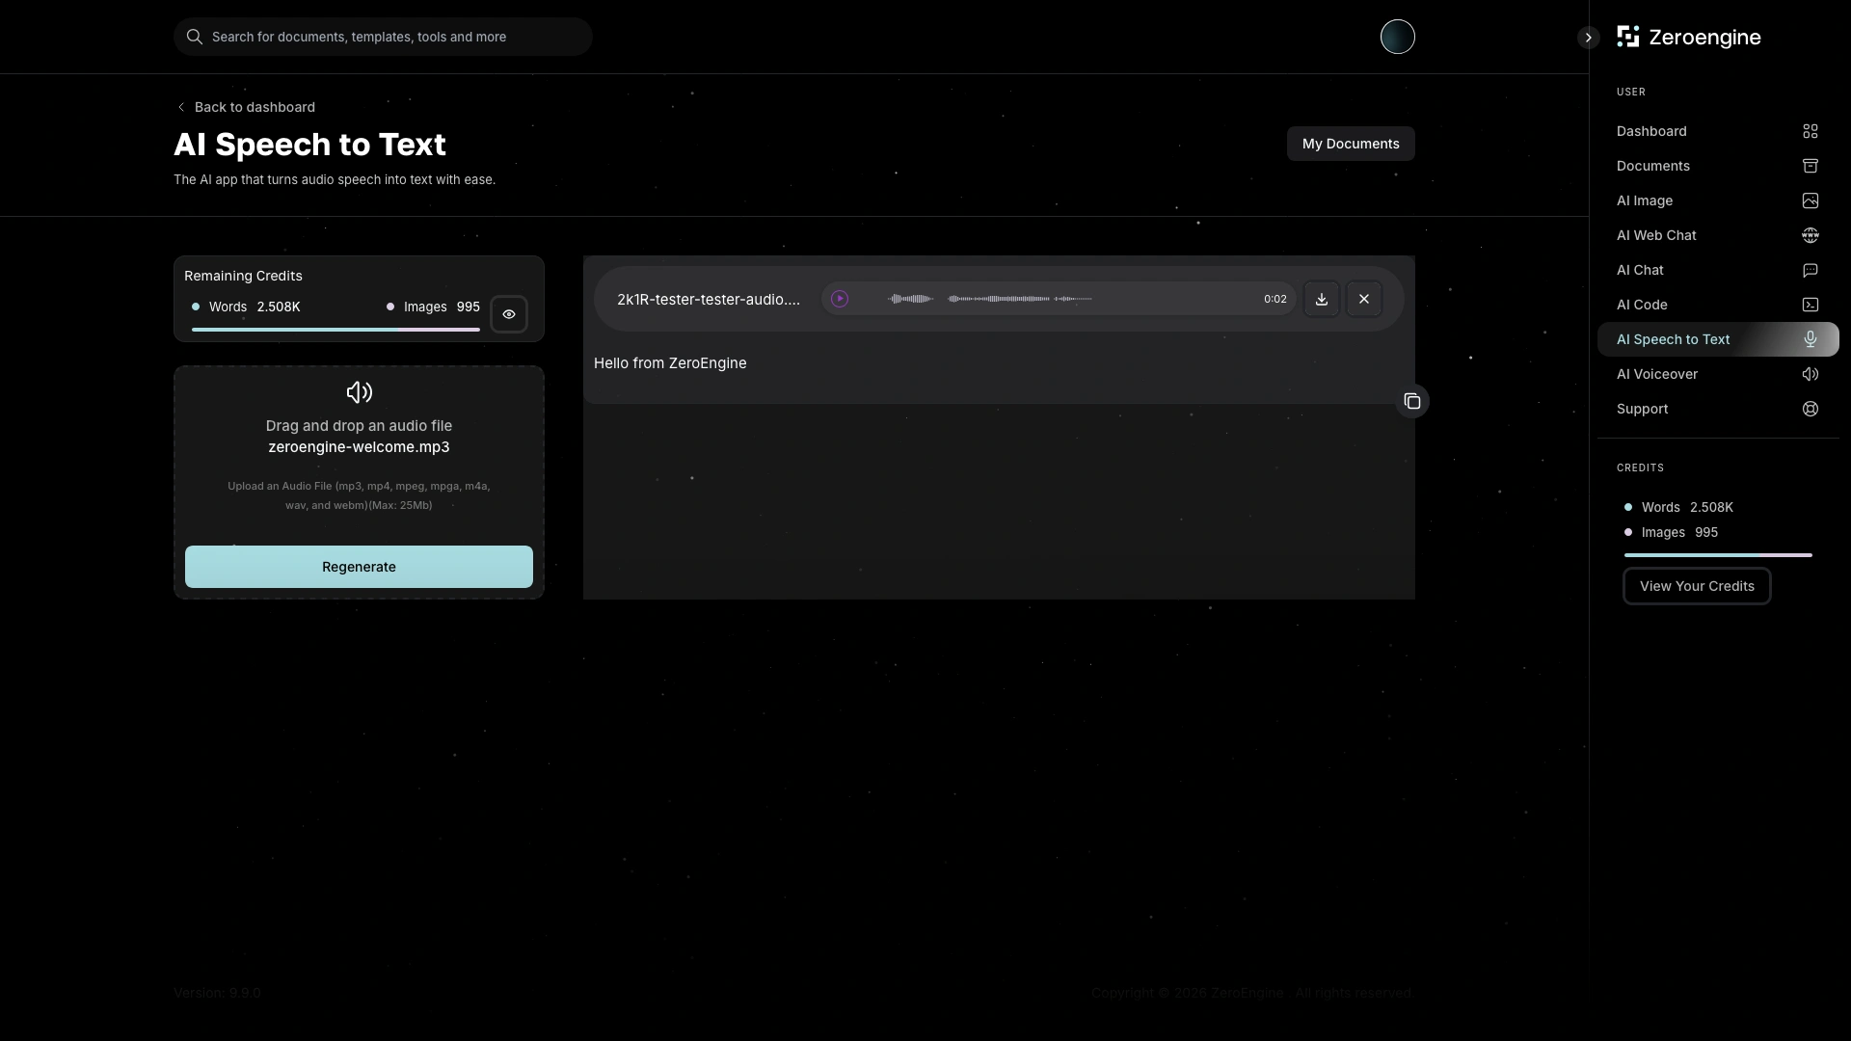This screenshot has height=1041, width=1851.
Task: Click the AI Code terminal icon
Action: pos(1811,305)
